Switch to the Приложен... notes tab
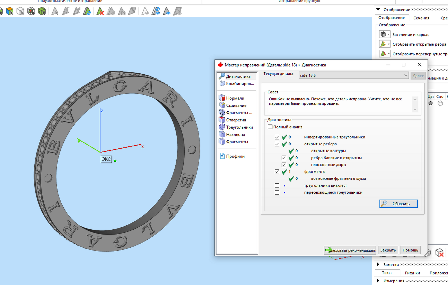This screenshot has width=448, height=285. [438, 273]
